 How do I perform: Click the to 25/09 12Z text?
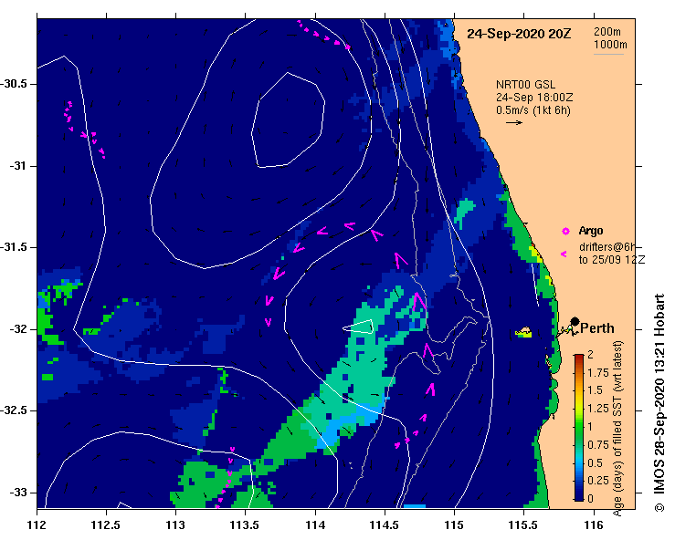(612, 260)
